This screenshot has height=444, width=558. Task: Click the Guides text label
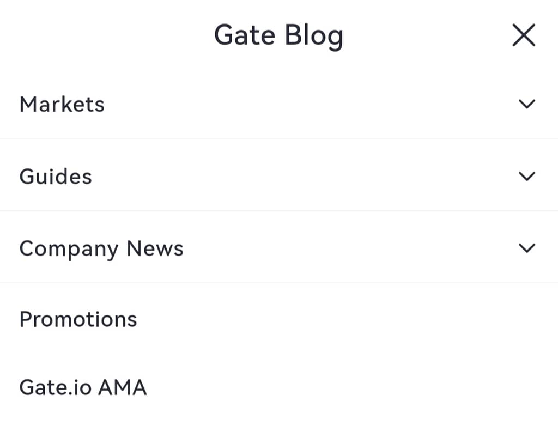coord(56,177)
